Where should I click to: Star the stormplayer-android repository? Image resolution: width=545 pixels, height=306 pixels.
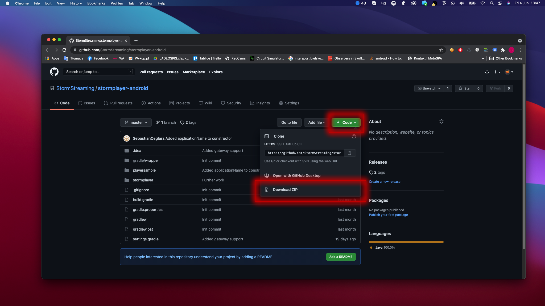[465, 88]
